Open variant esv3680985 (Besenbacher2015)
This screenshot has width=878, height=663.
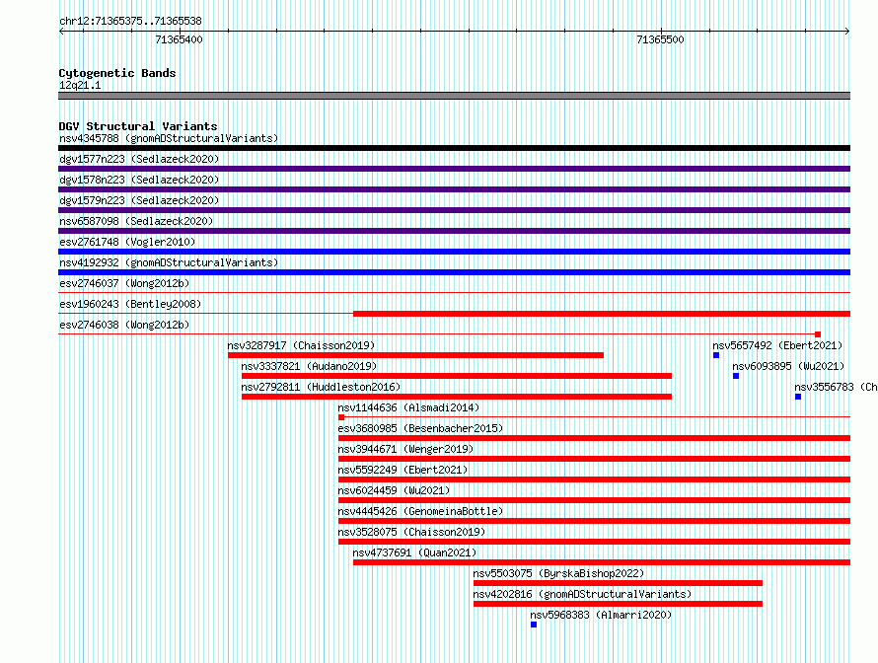[x=420, y=428]
